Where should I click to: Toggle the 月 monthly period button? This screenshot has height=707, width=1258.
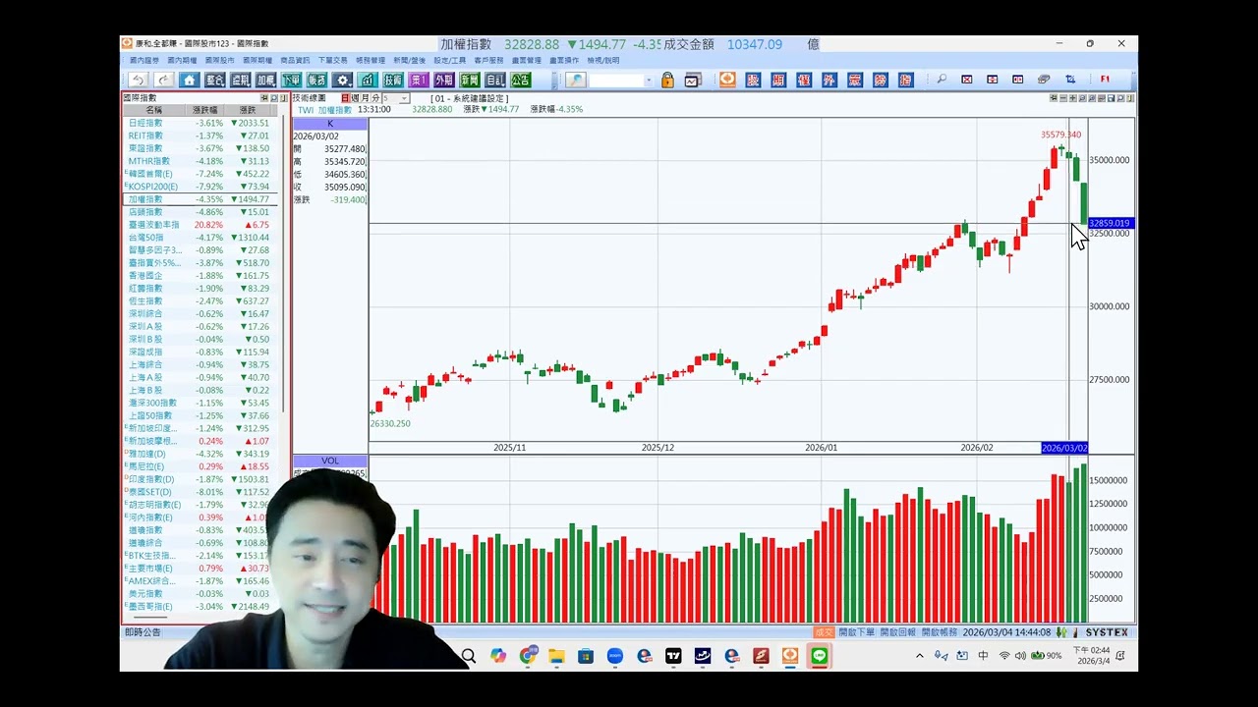pyautogui.click(x=365, y=98)
